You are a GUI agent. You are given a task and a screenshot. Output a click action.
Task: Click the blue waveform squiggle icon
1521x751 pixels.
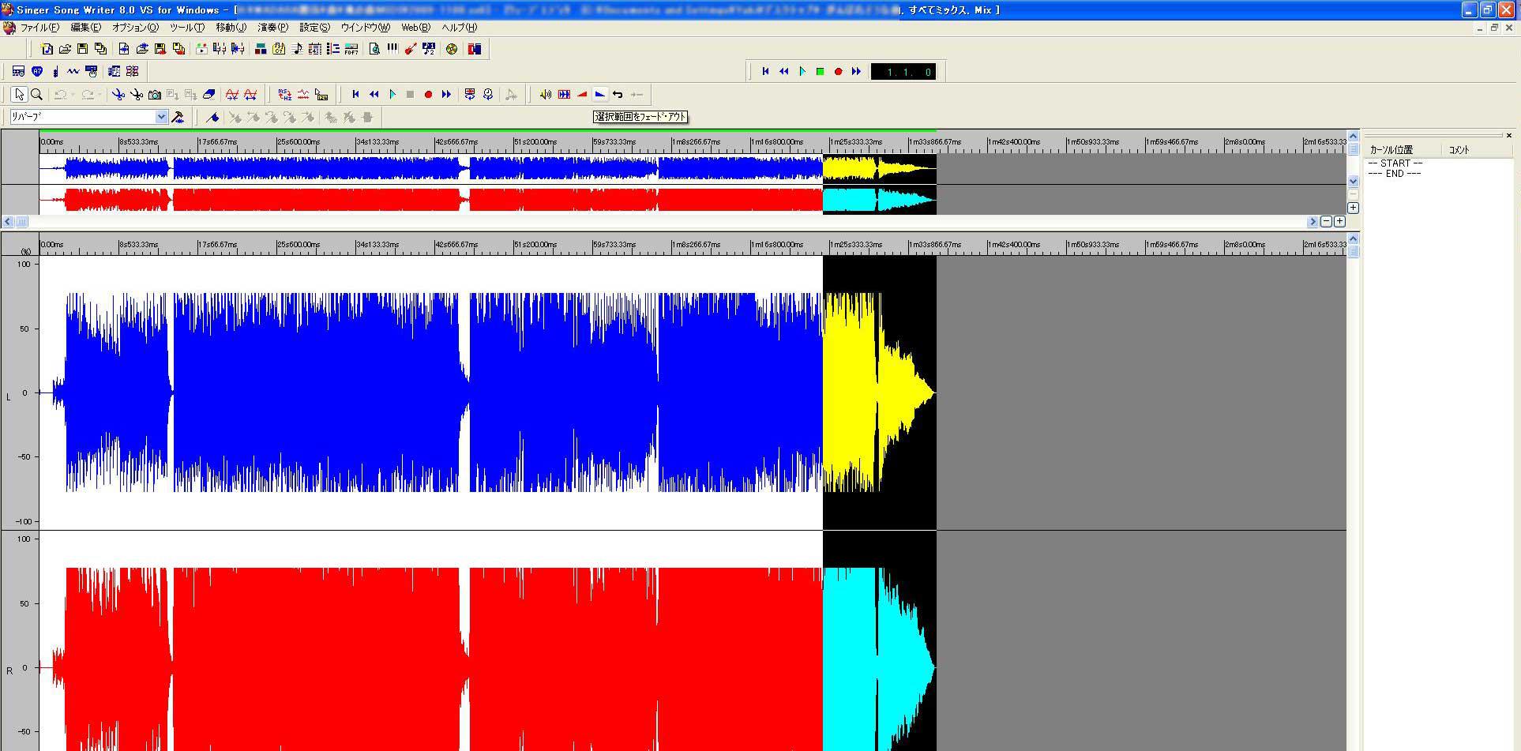(x=73, y=71)
